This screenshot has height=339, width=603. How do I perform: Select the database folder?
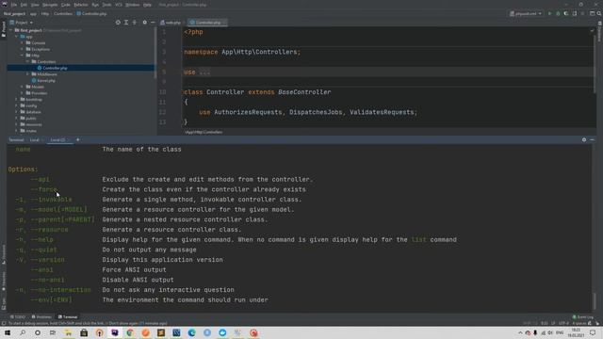[34, 112]
